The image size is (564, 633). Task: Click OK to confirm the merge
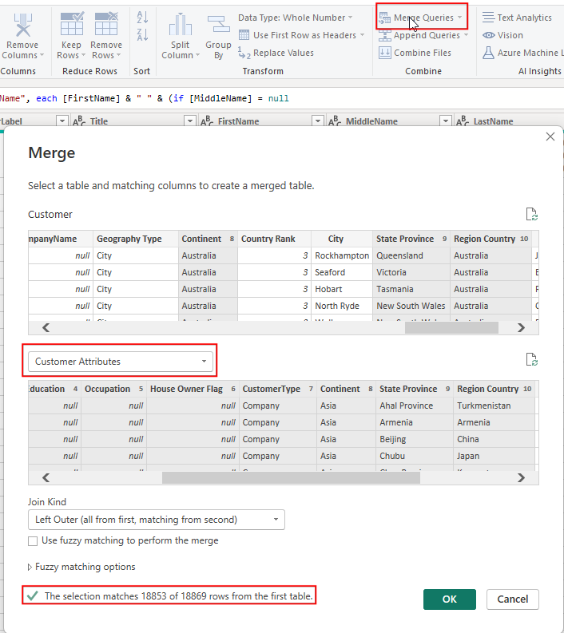pyautogui.click(x=449, y=599)
